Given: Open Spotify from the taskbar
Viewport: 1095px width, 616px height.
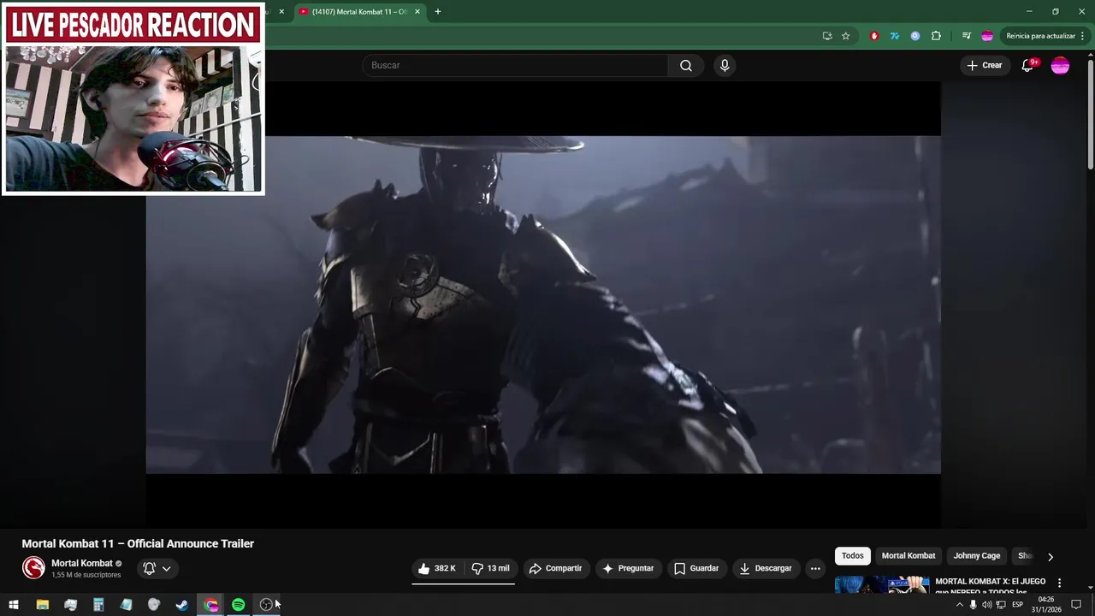Looking at the screenshot, I should 239,605.
